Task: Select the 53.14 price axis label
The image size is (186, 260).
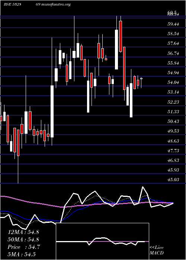Action: point(173,92)
